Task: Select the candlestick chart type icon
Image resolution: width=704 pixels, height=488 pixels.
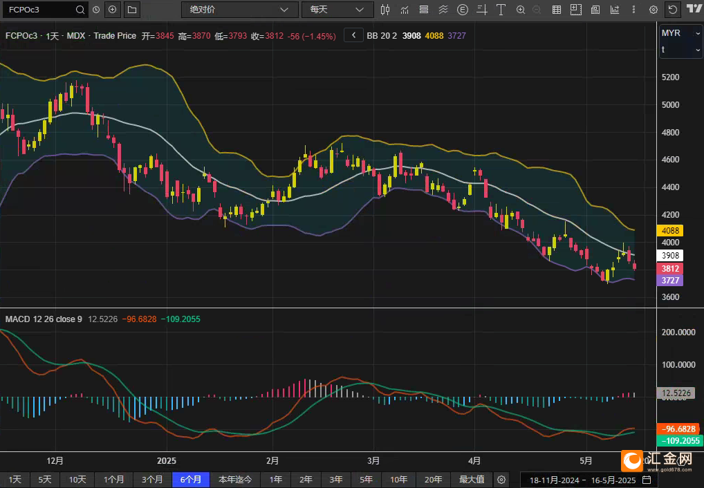Action: coord(385,10)
